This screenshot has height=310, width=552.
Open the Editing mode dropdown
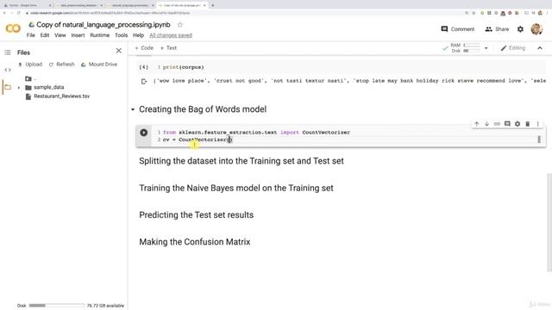[513, 48]
